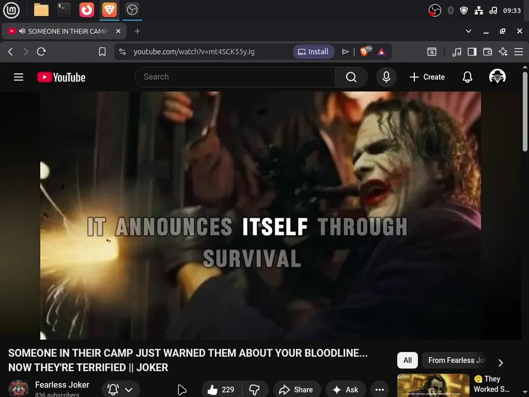
Task: Open the page search toolbar icon
Action: pyautogui.click(x=432, y=52)
